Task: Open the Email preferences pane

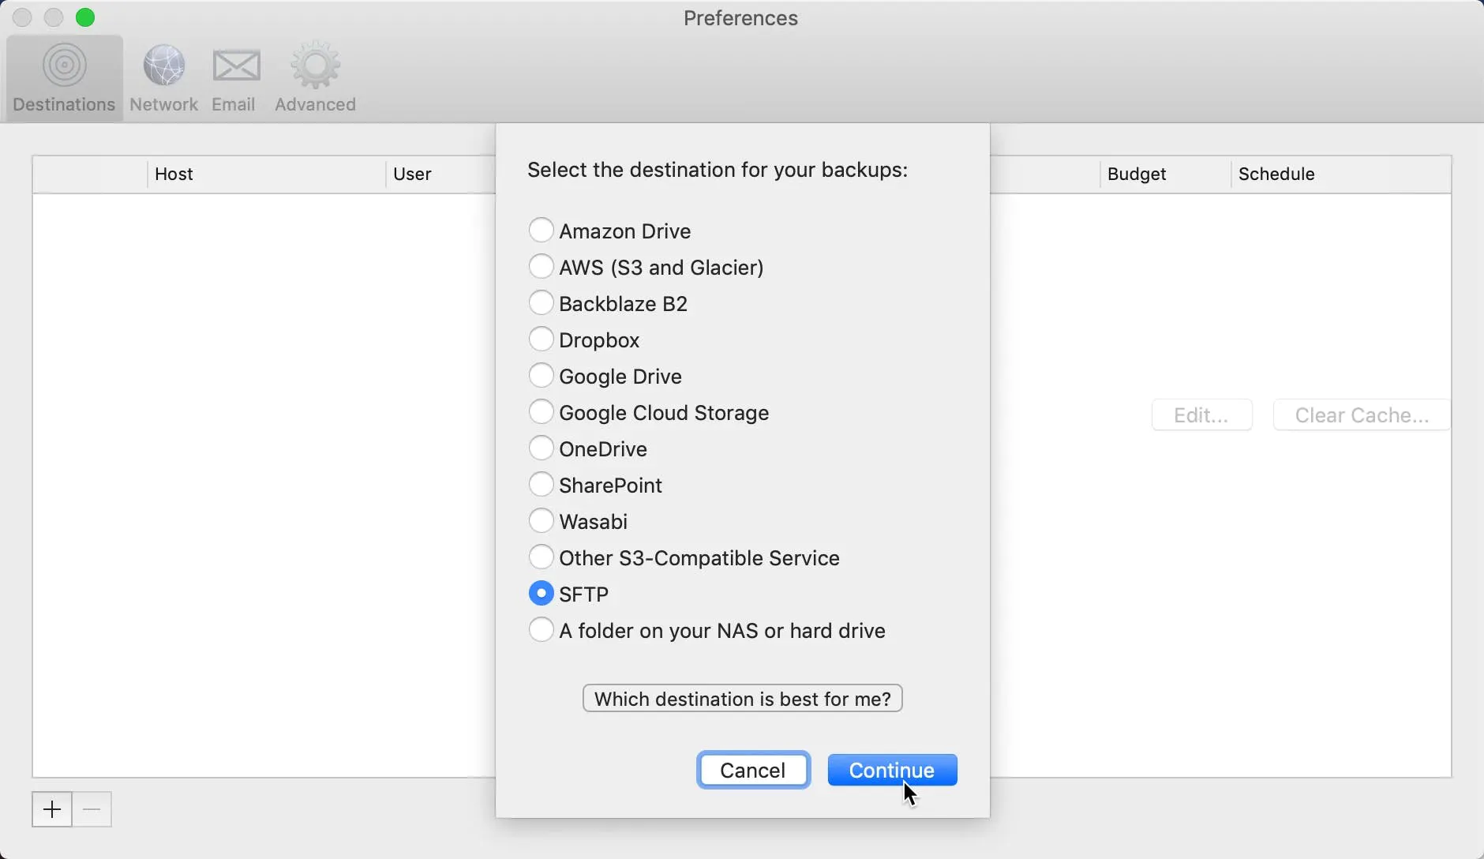Action: tap(234, 78)
